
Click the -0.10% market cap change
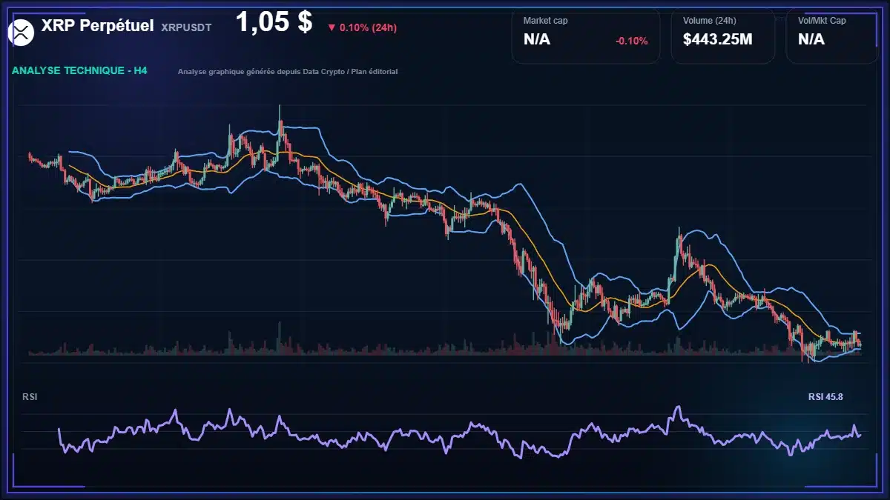click(x=631, y=41)
